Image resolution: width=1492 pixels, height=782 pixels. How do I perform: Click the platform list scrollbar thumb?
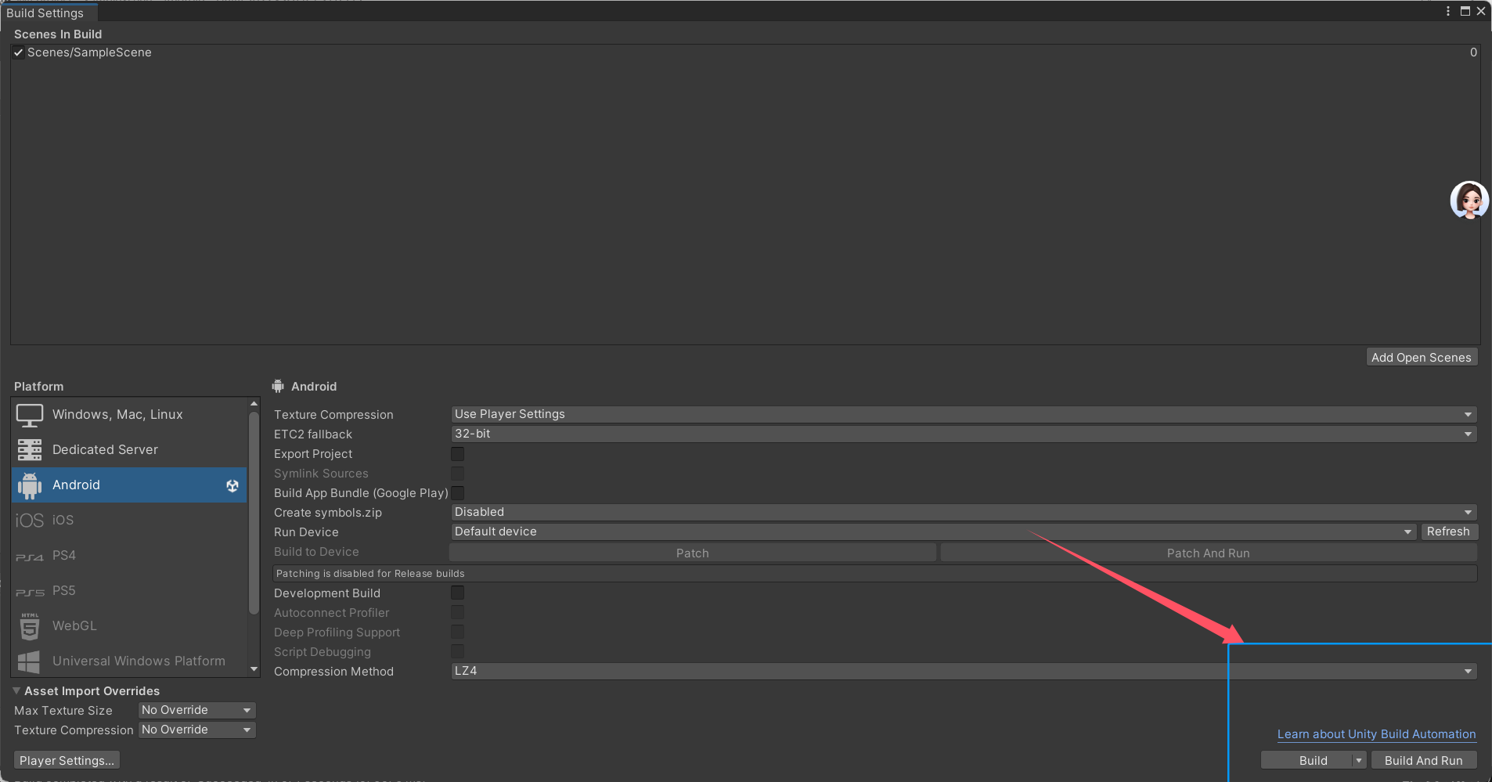tap(254, 513)
